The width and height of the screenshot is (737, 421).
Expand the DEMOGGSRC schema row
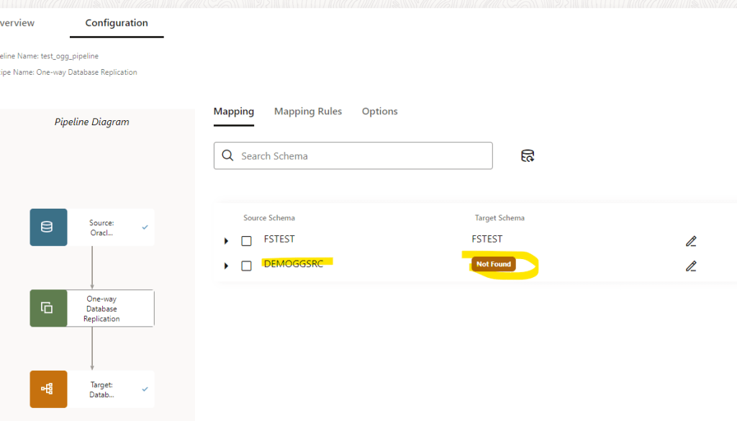point(226,266)
